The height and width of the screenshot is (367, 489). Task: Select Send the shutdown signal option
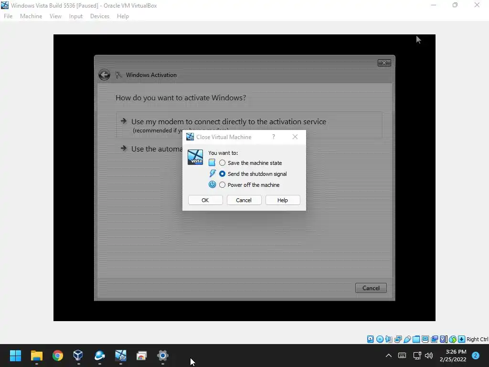(x=253, y=174)
